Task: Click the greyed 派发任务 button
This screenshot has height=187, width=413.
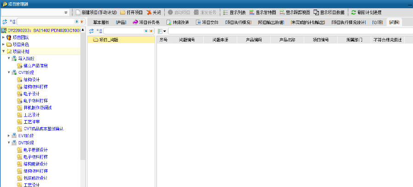Action: pyautogui.click(x=205, y=12)
